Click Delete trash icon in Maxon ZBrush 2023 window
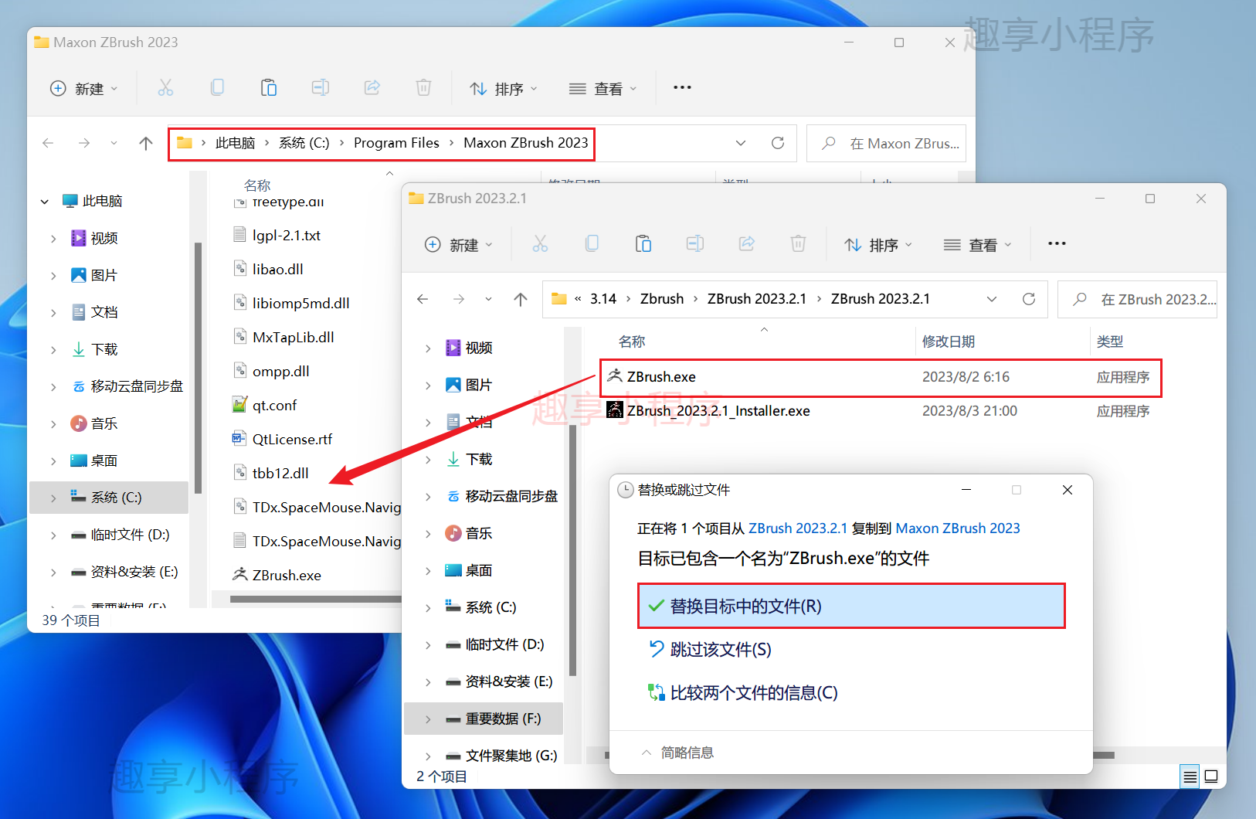The image size is (1256, 819). tap(424, 88)
